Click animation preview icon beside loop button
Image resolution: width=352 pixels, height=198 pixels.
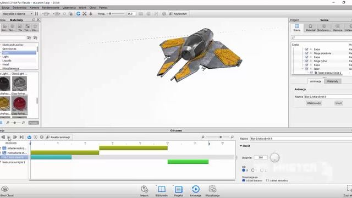[x=35, y=137]
